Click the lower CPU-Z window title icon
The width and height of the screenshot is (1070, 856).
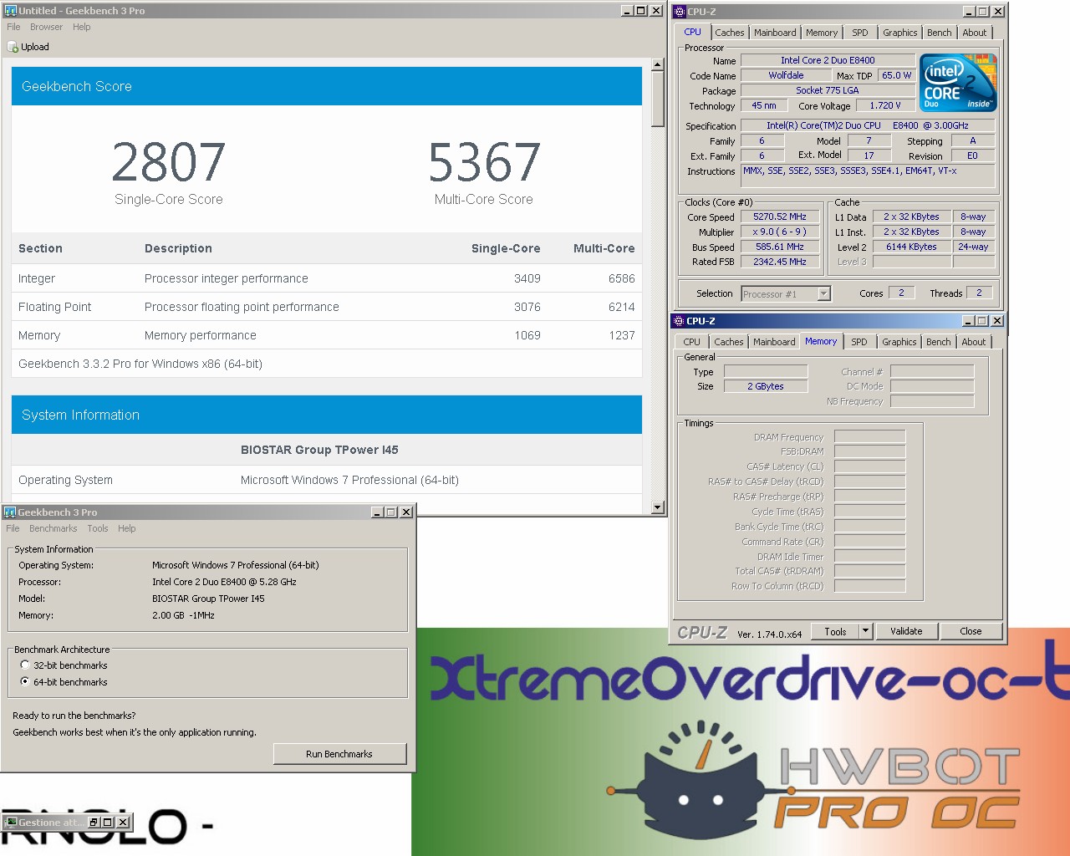(x=678, y=321)
